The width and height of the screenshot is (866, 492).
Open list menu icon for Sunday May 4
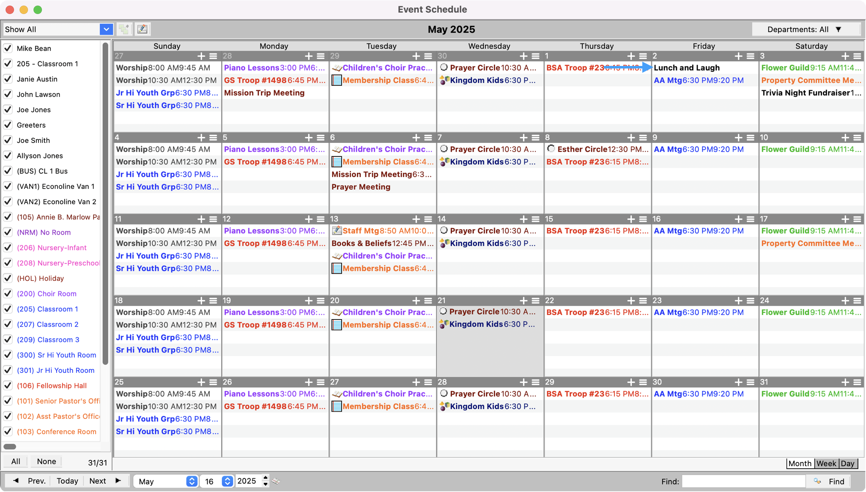coord(213,137)
